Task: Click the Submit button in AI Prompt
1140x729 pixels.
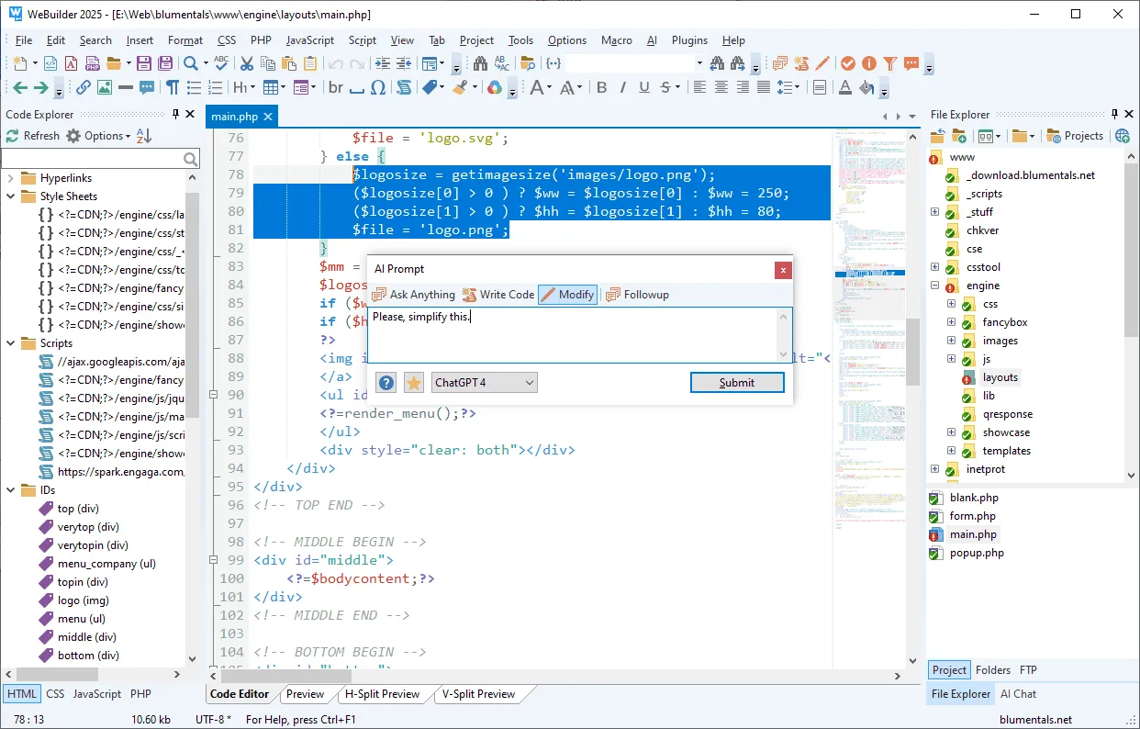Action: pos(737,382)
